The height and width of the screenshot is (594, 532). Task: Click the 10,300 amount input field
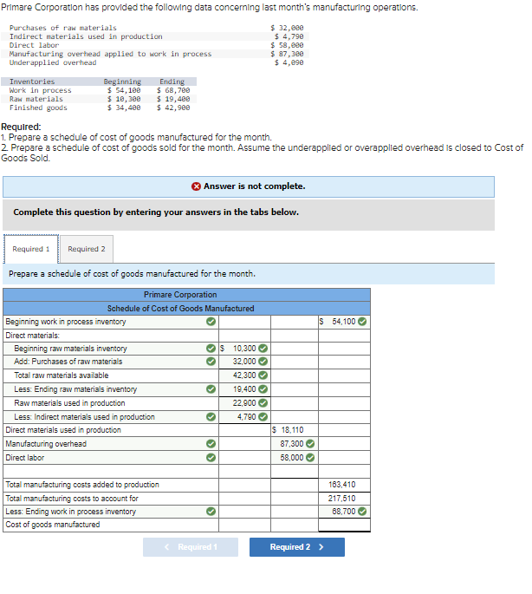(x=244, y=348)
